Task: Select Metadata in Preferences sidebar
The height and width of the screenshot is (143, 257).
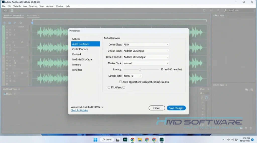Action: 85,70
